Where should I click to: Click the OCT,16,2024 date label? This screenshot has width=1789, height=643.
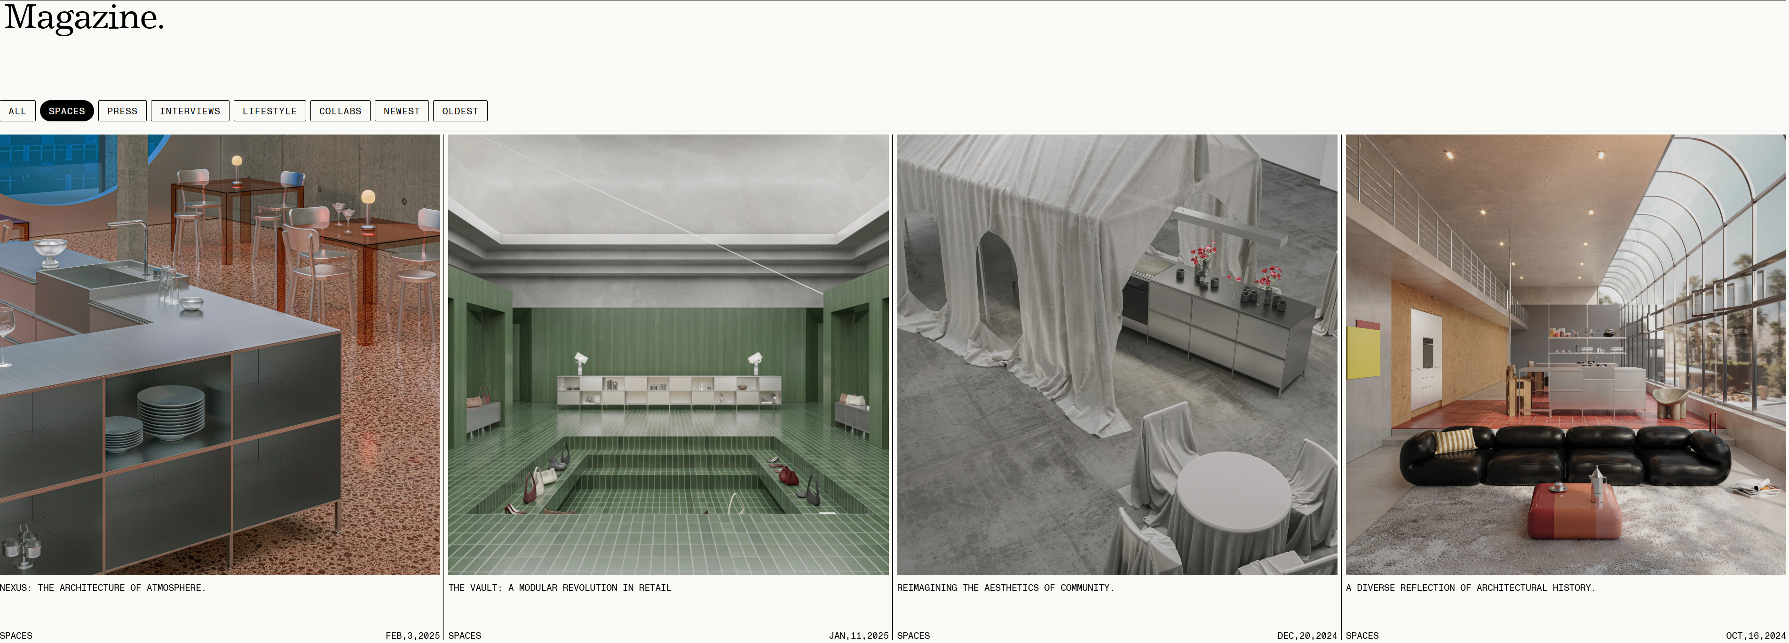point(1756,635)
